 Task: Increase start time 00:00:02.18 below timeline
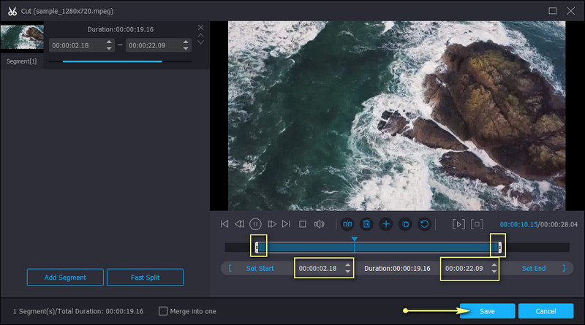pyautogui.click(x=347, y=264)
